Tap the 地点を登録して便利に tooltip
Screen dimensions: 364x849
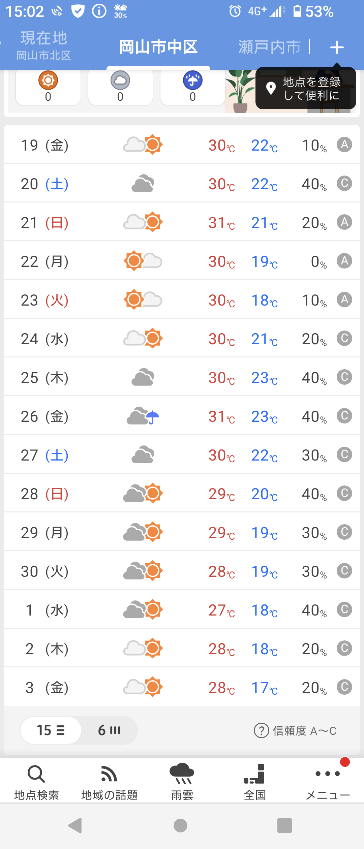pyautogui.click(x=306, y=89)
